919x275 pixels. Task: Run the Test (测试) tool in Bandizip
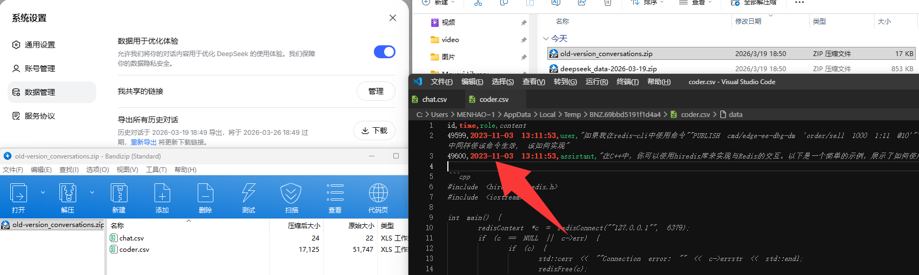[x=249, y=193]
